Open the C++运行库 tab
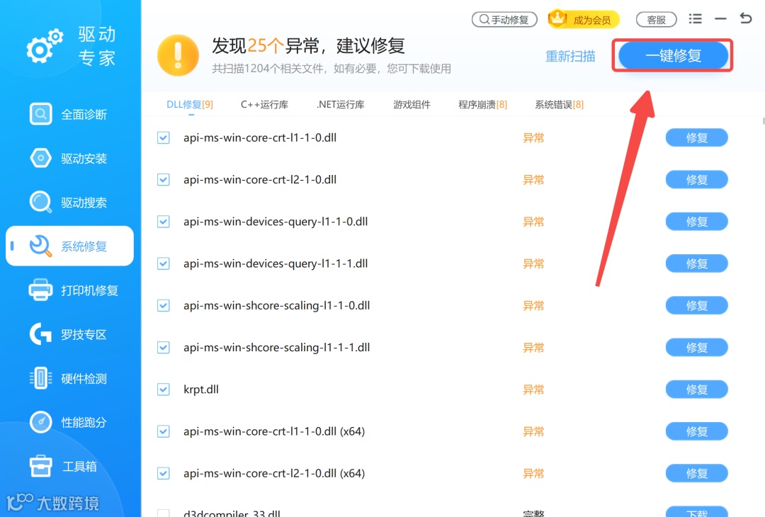The width and height of the screenshot is (765, 517). (x=264, y=104)
